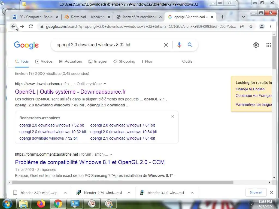The image size is (279, 209).
Task: Open options for blender-2.79 zip download
Action: click(x=65, y=193)
